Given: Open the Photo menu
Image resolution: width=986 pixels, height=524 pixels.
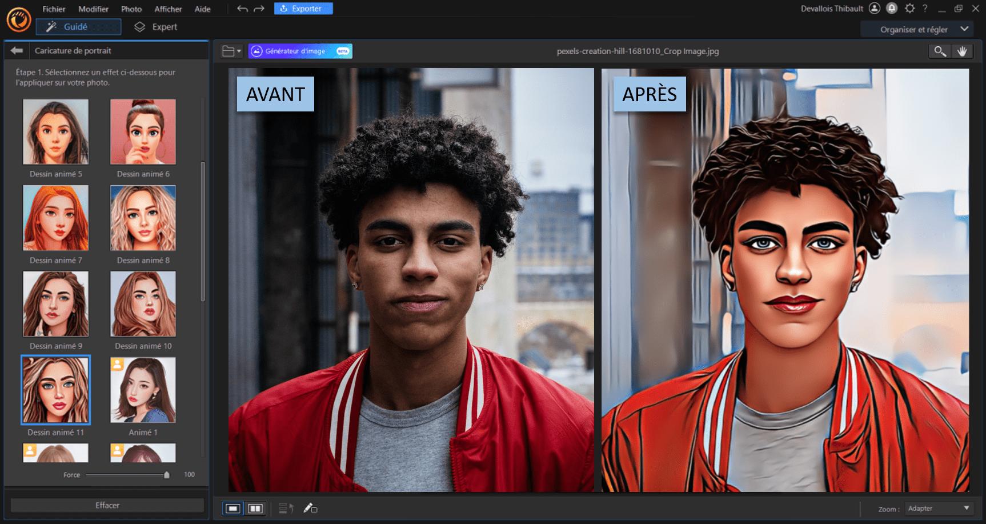Looking at the screenshot, I should tap(131, 9).
